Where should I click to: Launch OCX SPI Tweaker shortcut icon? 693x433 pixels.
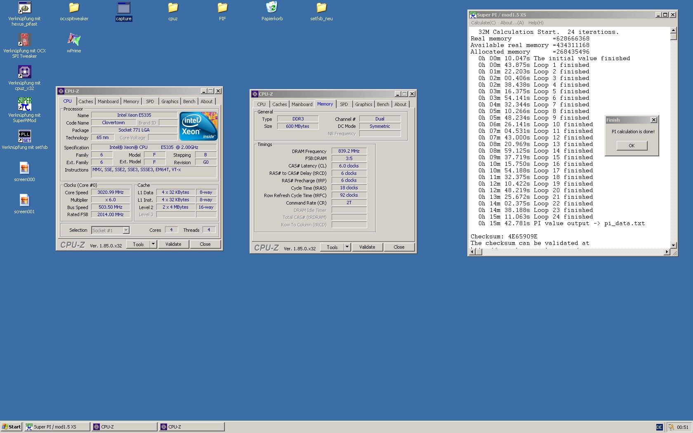(x=24, y=40)
